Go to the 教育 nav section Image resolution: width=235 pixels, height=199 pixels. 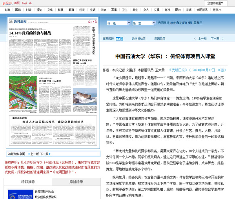point(71,10)
